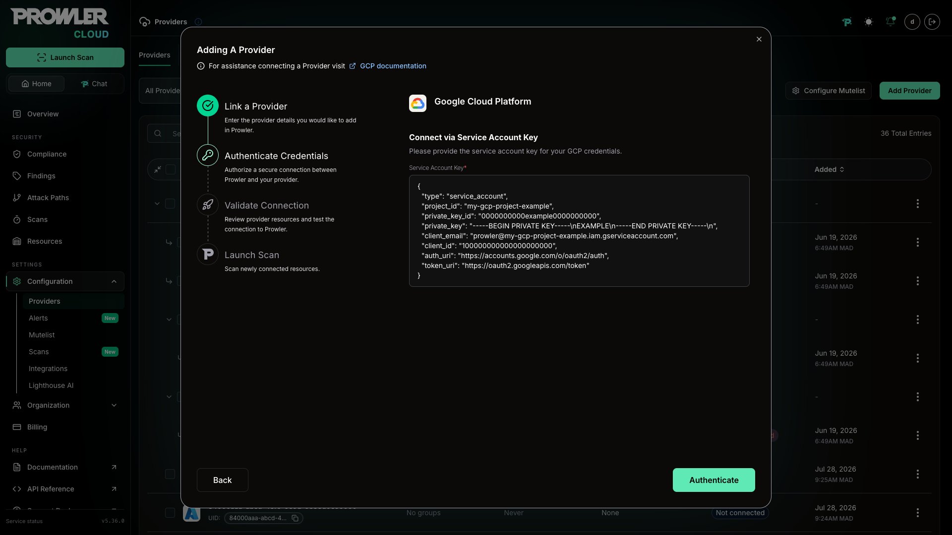
Task: Open the GCP documentation link
Action: tap(393, 66)
